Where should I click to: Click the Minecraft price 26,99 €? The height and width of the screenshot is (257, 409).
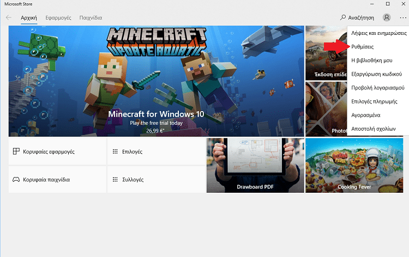tap(155, 131)
